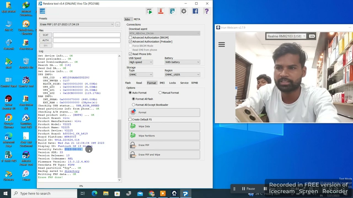
Task: Open the Service tab
Action: tap(184, 83)
